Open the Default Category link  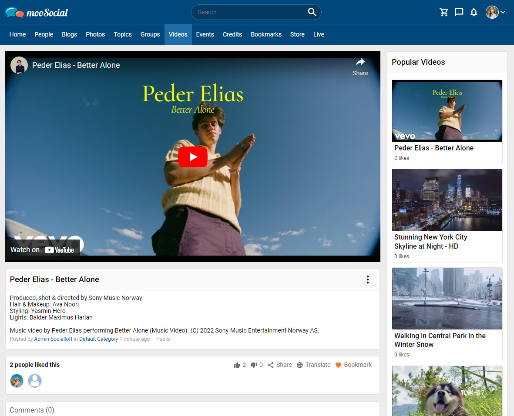[99, 339]
